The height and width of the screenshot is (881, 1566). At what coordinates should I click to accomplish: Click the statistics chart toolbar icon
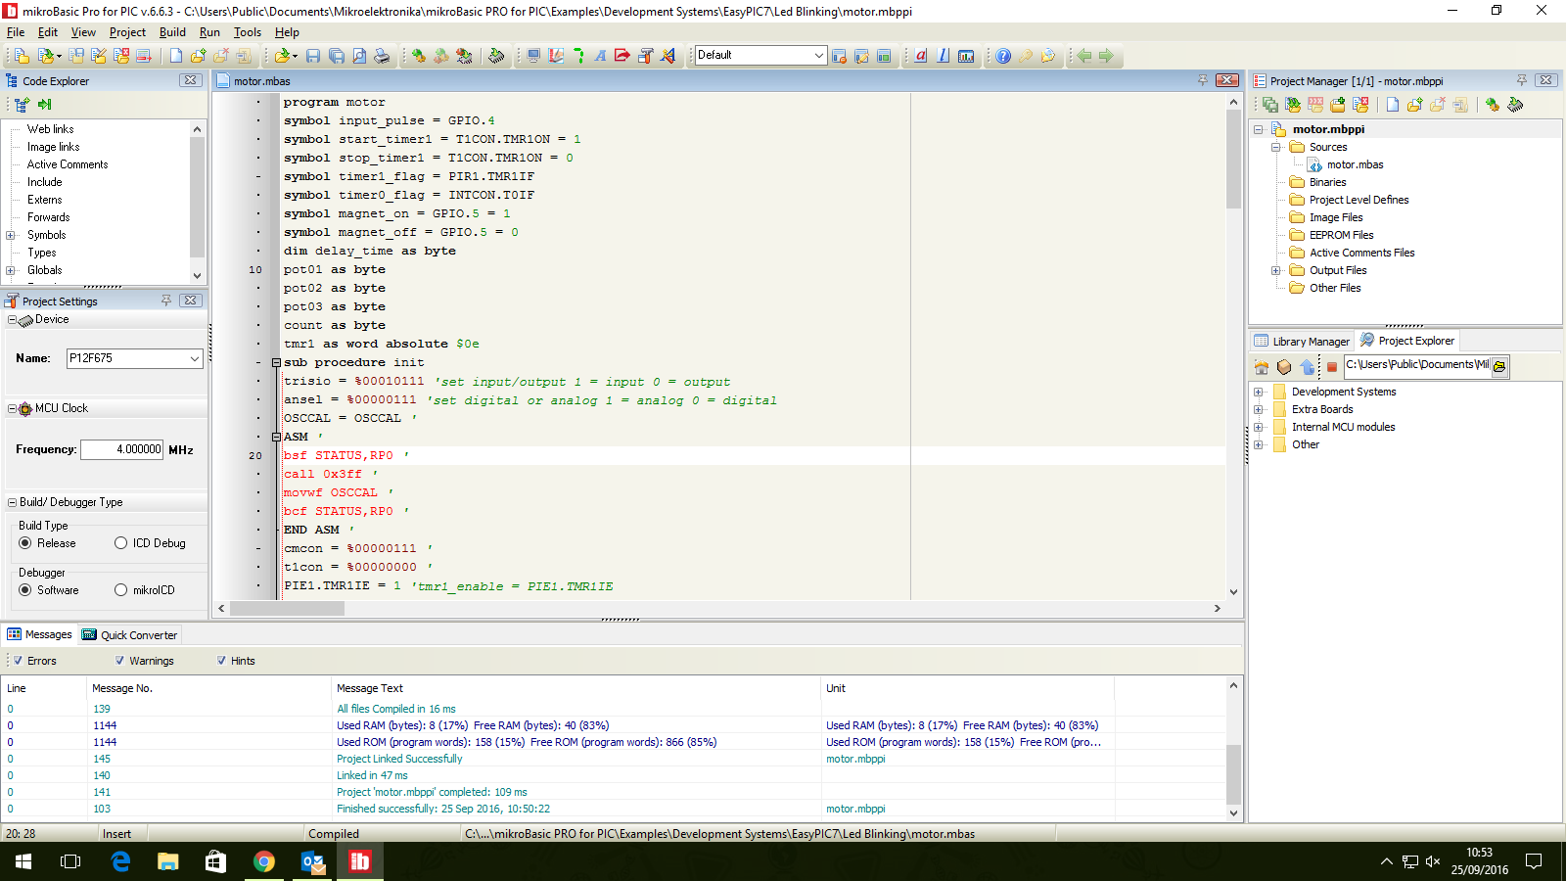click(x=966, y=56)
